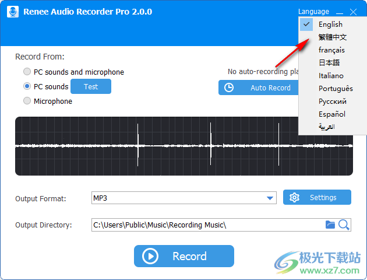Pick Italiano from the language list
The width and height of the screenshot is (367, 280).
333,76
